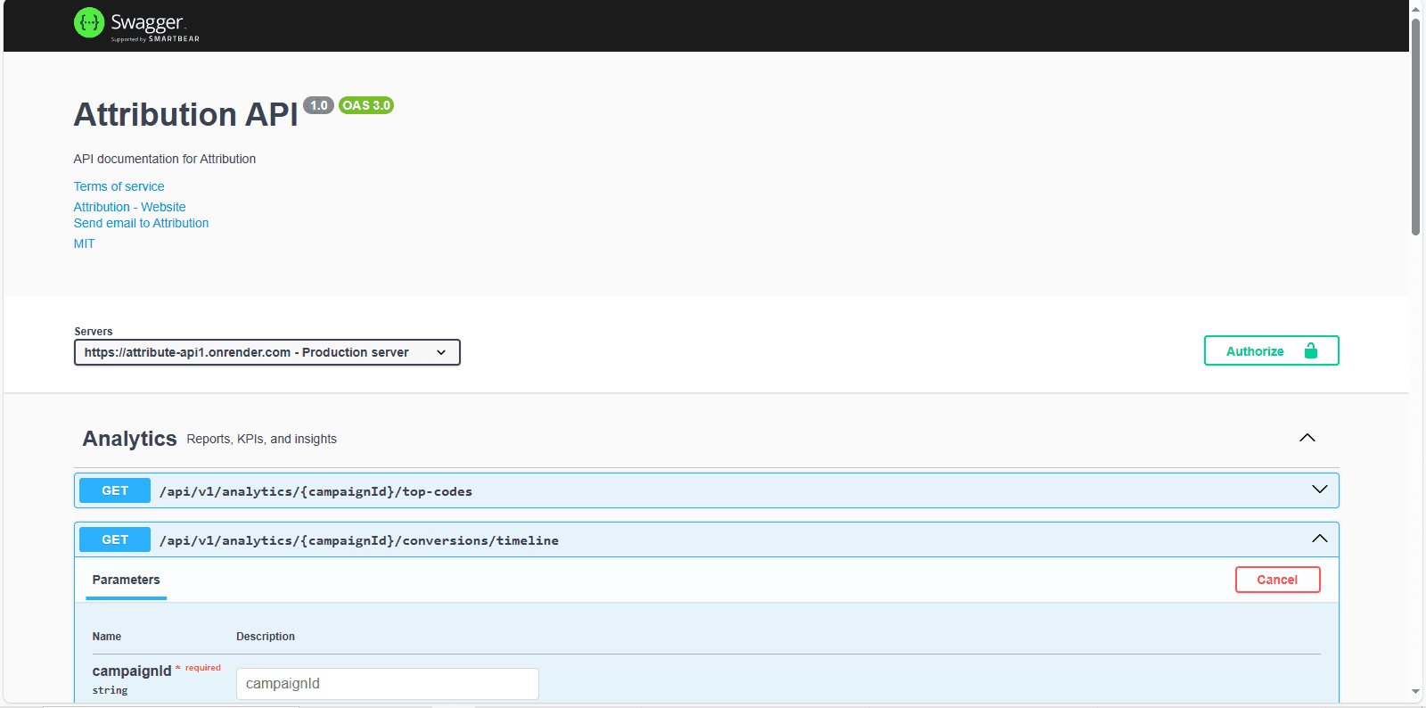1426x708 pixels.
Task: Open the Servers dropdown for Production server
Action: (266, 352)
